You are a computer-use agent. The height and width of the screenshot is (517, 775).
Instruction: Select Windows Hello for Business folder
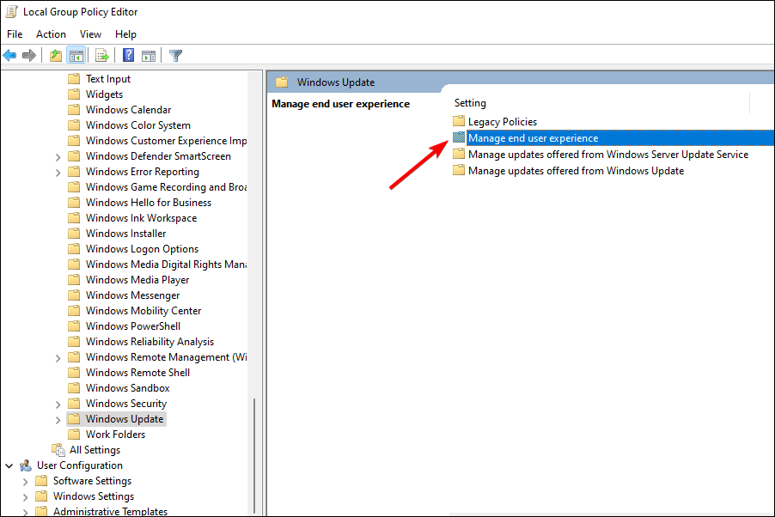click(149, 203)
